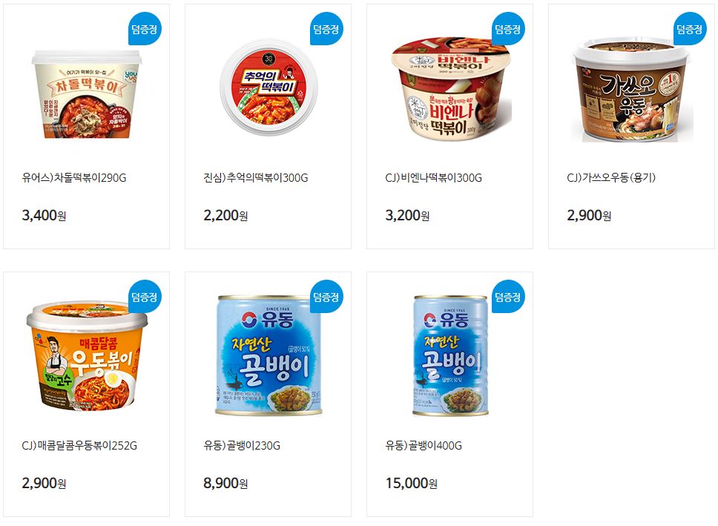This screenshot has width=718, height=526.
Task: Open the CJ)비엔나떡볶이300G title link
Action: 434,178
